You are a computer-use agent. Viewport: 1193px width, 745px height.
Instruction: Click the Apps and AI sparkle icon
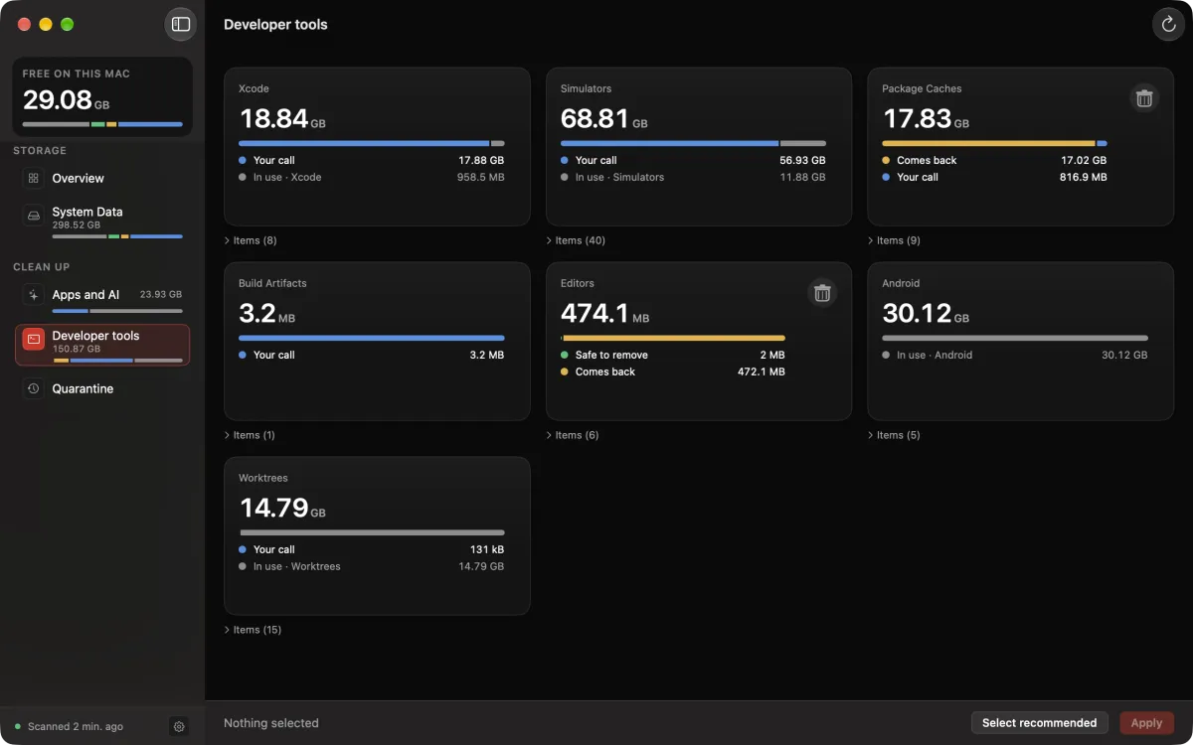(x=34, y=295)
